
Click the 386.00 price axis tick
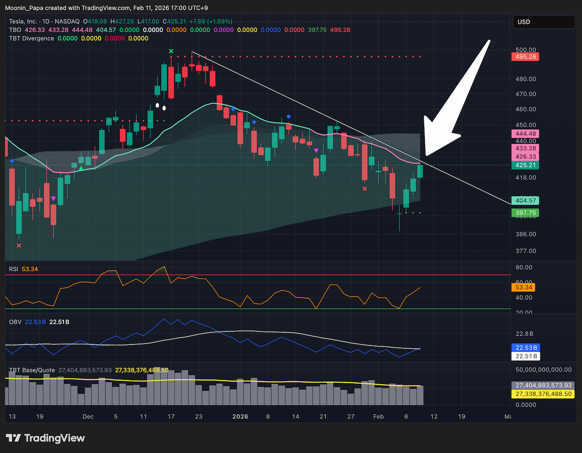coord(526,234)
